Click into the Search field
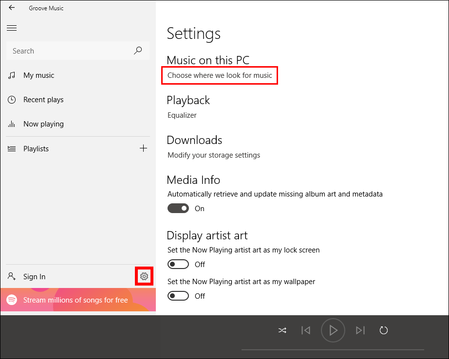Screen dimensions: 449x359 [x=77, y=51]
